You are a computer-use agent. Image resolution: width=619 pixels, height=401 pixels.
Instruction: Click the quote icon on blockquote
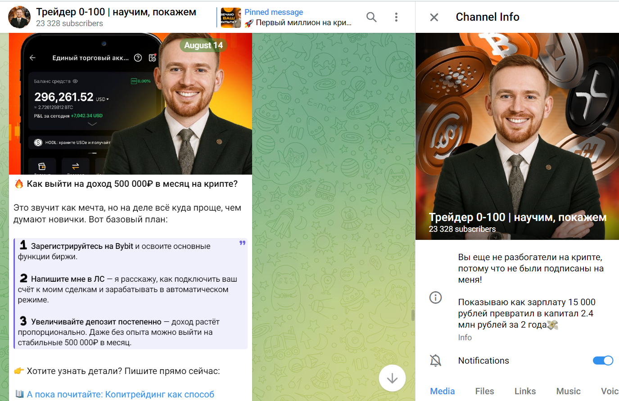pos(242,243)
